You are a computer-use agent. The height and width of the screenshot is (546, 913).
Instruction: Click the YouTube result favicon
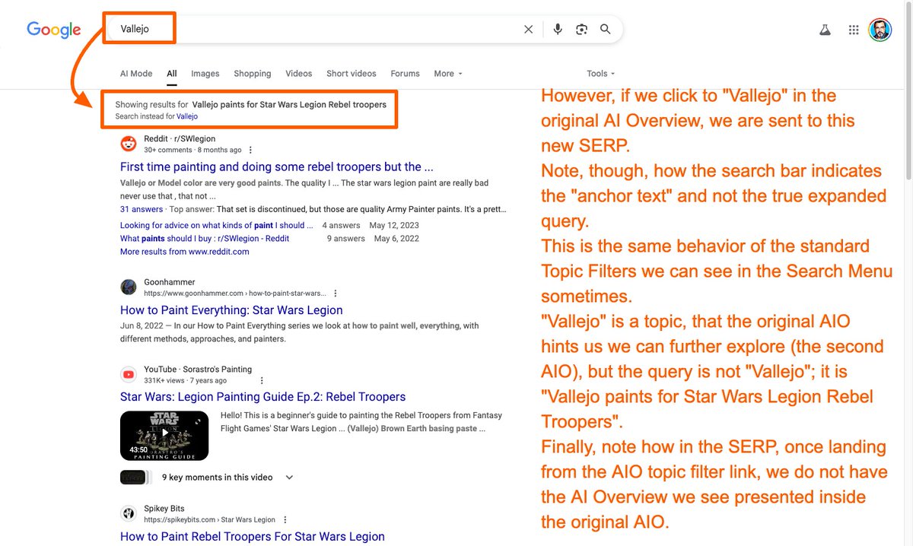click(x=129, y=374)
